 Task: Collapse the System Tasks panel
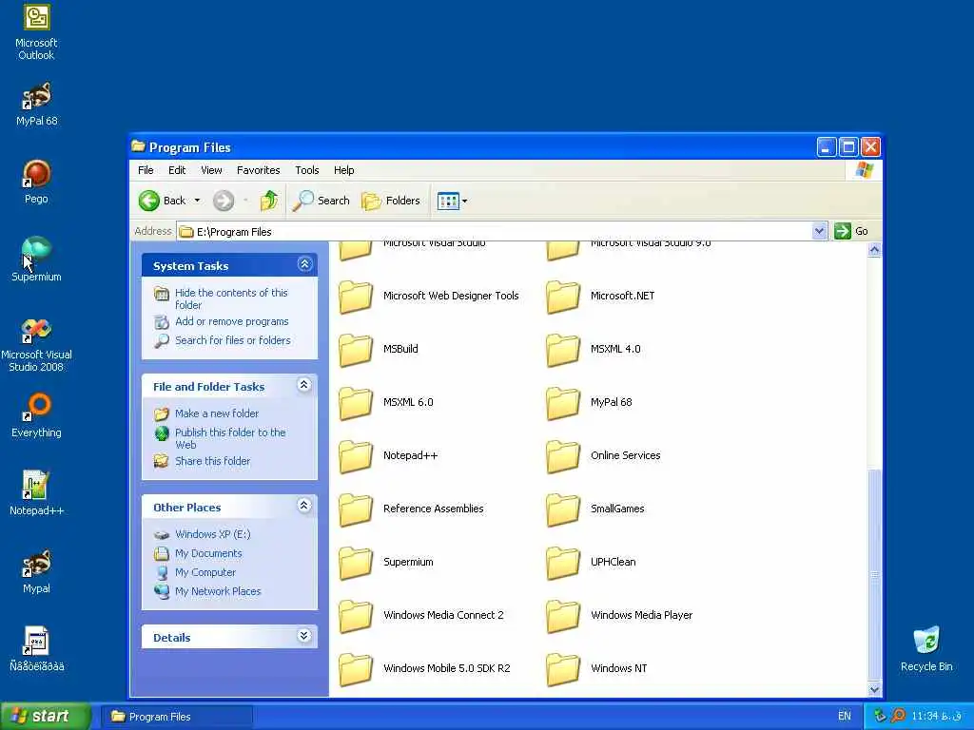pyautogui.click(x=304, y=264)
